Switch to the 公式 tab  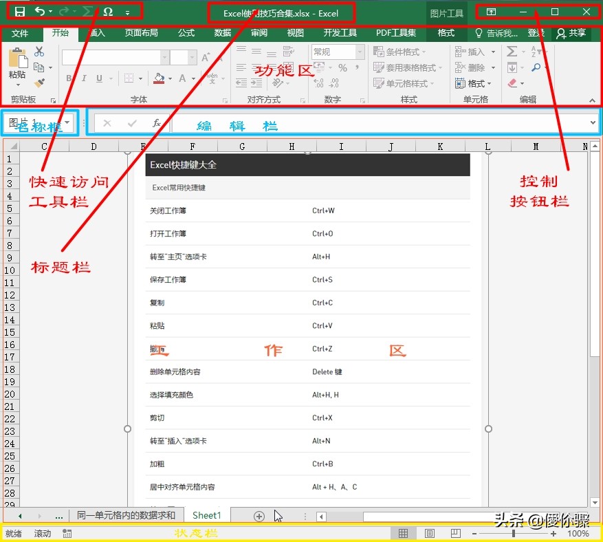point(186,33)
